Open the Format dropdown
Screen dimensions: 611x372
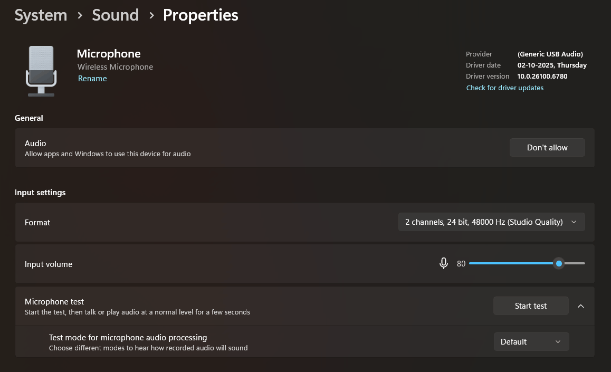(x=491, y=222)
